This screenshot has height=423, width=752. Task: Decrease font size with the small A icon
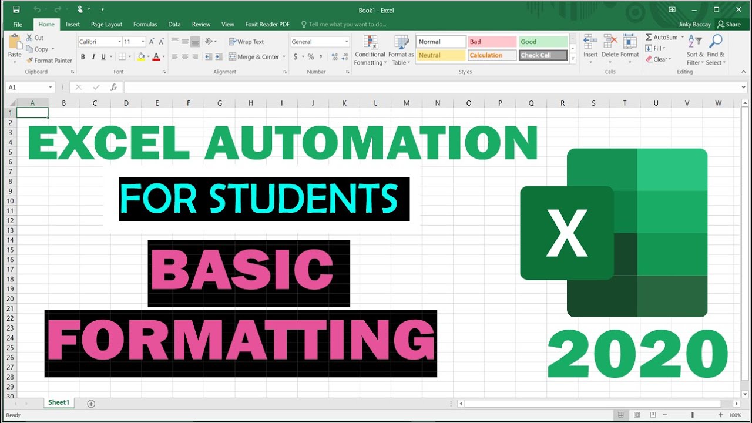(x=161, y=42)
